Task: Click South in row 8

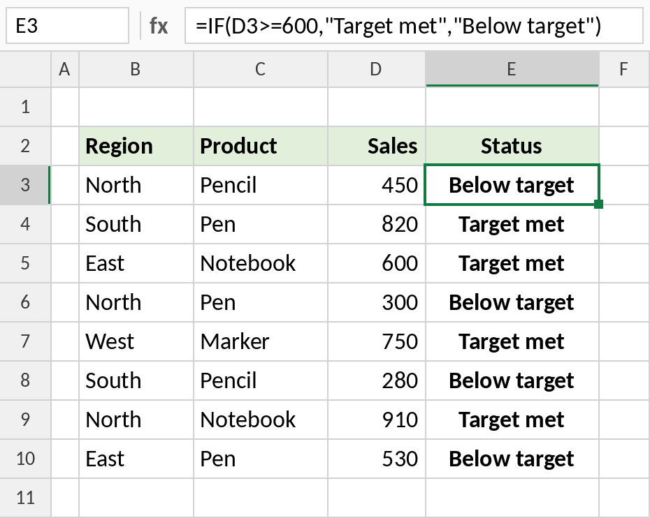Action: (x=136, y=380)
